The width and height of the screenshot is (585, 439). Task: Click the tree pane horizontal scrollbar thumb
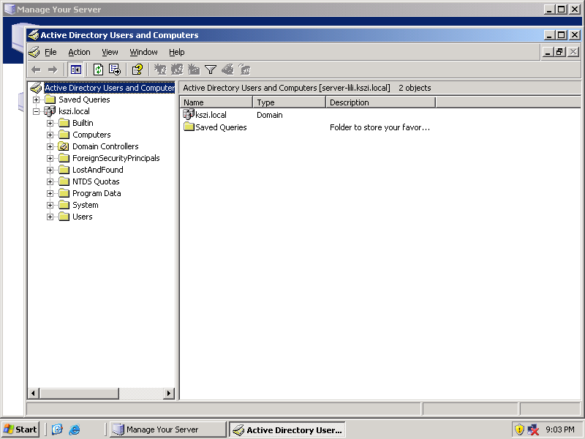79,393
